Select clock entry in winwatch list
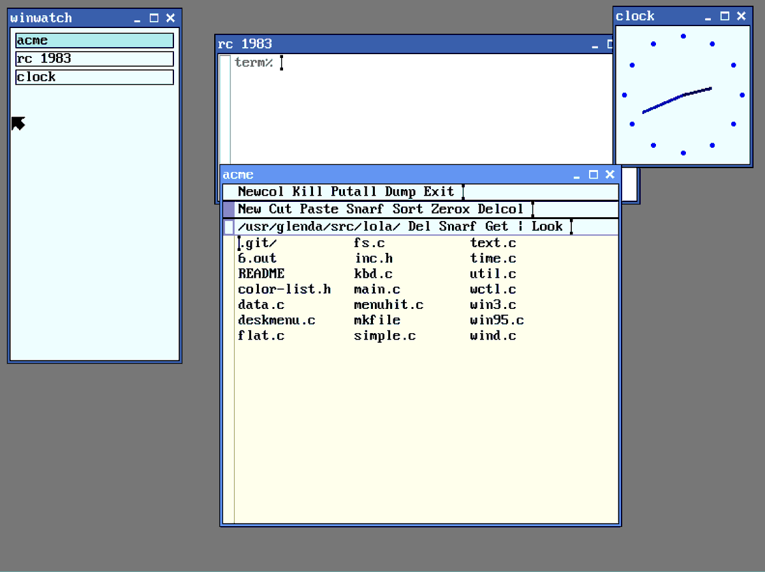 pos(94,77)
